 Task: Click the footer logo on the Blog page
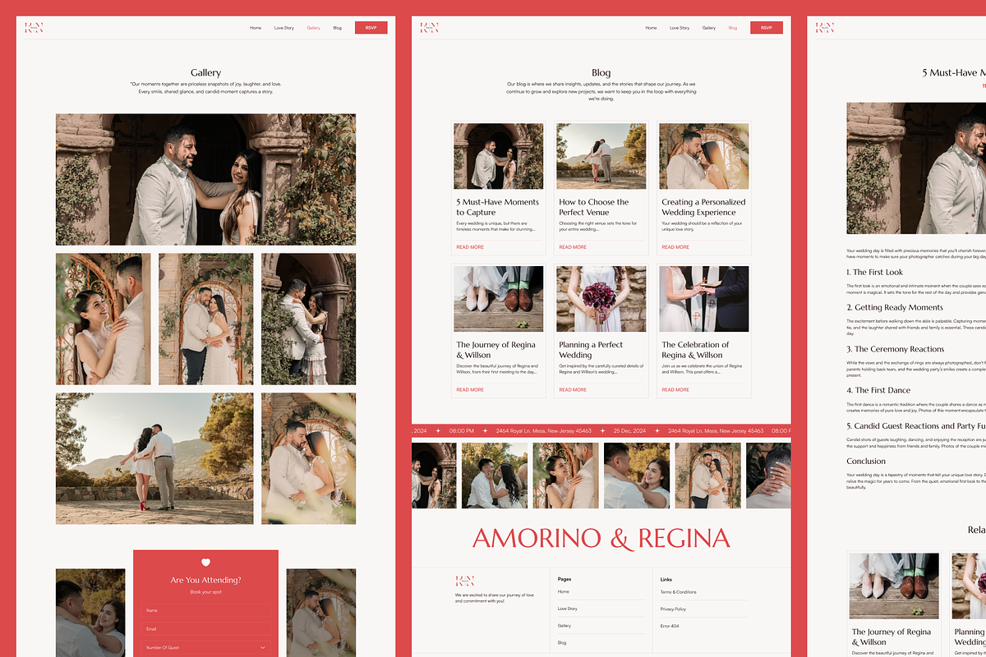[464, 581]
